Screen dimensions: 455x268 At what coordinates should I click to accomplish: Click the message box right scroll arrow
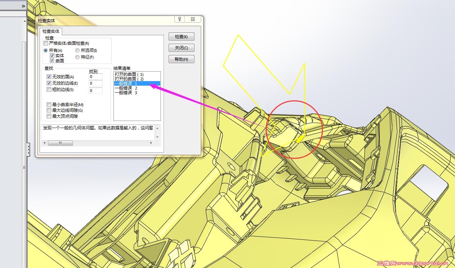[x=151, y=143]
